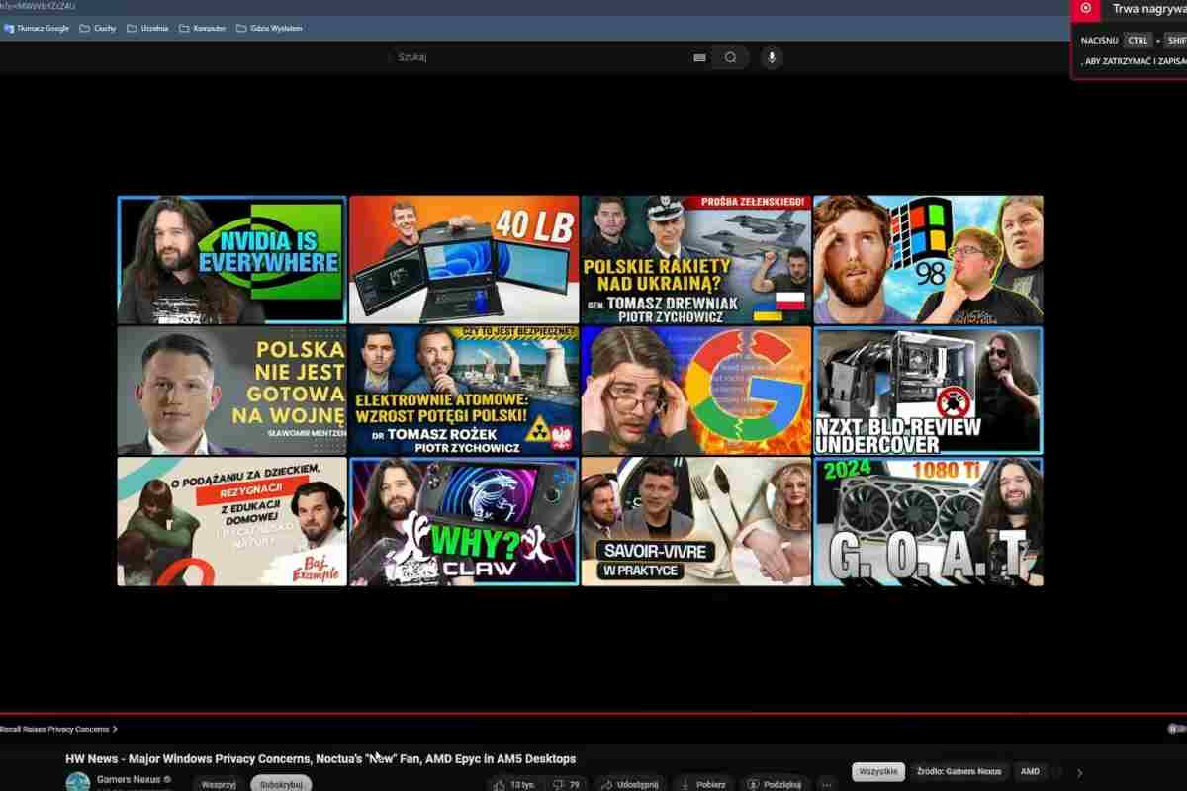Show more filter chips with right arrow
The width and height of the screenshot is (1187, 791).
[x=1079, y=772]
